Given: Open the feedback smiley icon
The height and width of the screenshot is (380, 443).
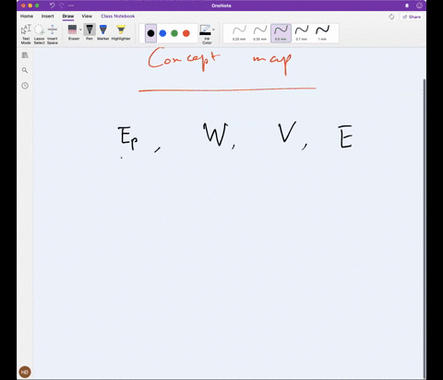Looking at the screenshot, I should tap(419, 6).
